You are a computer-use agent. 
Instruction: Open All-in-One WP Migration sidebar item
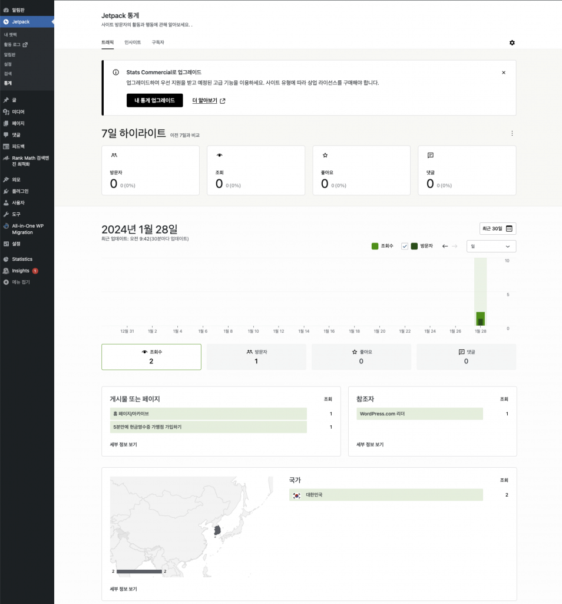(27, 229)
